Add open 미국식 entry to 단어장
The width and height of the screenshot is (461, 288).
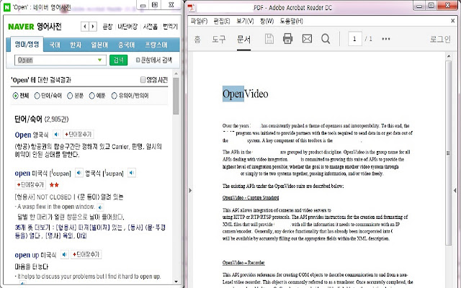[x=30, y=185]
